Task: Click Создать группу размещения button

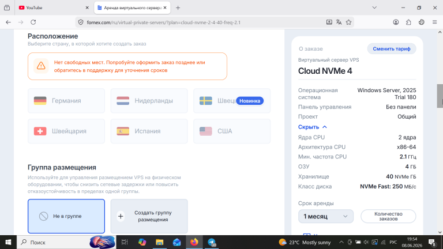Action: (x=149, y=216)
